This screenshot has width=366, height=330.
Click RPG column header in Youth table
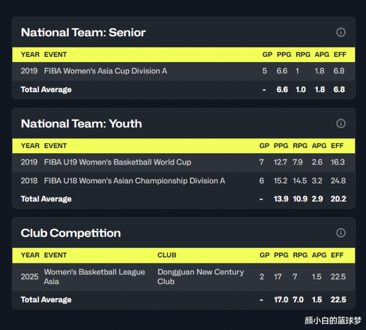(300, 146)
